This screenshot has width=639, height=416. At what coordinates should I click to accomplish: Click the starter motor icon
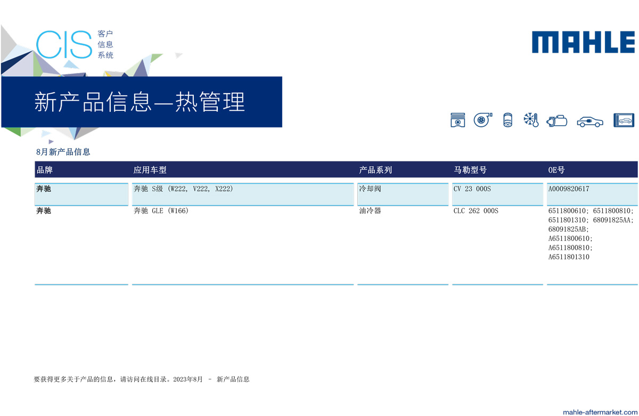[557, 121]
